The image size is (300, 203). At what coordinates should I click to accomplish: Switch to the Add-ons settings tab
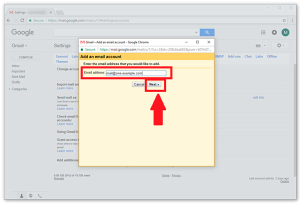[234, 56]
